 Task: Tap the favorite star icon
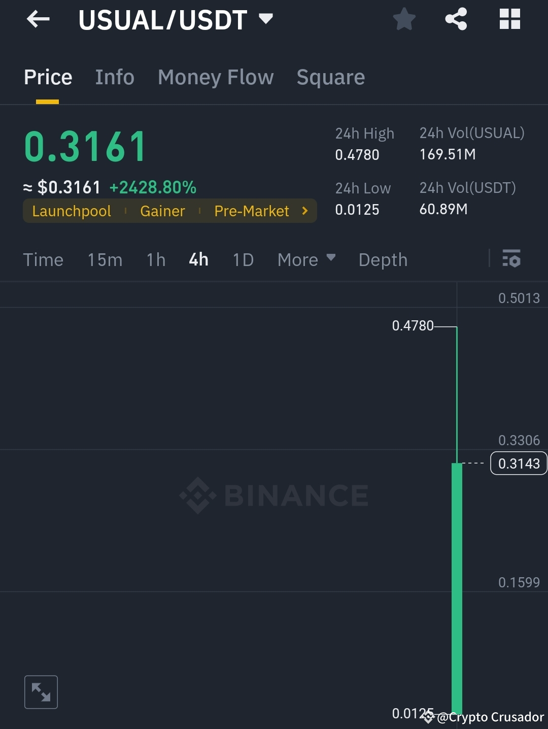[404, 19]
